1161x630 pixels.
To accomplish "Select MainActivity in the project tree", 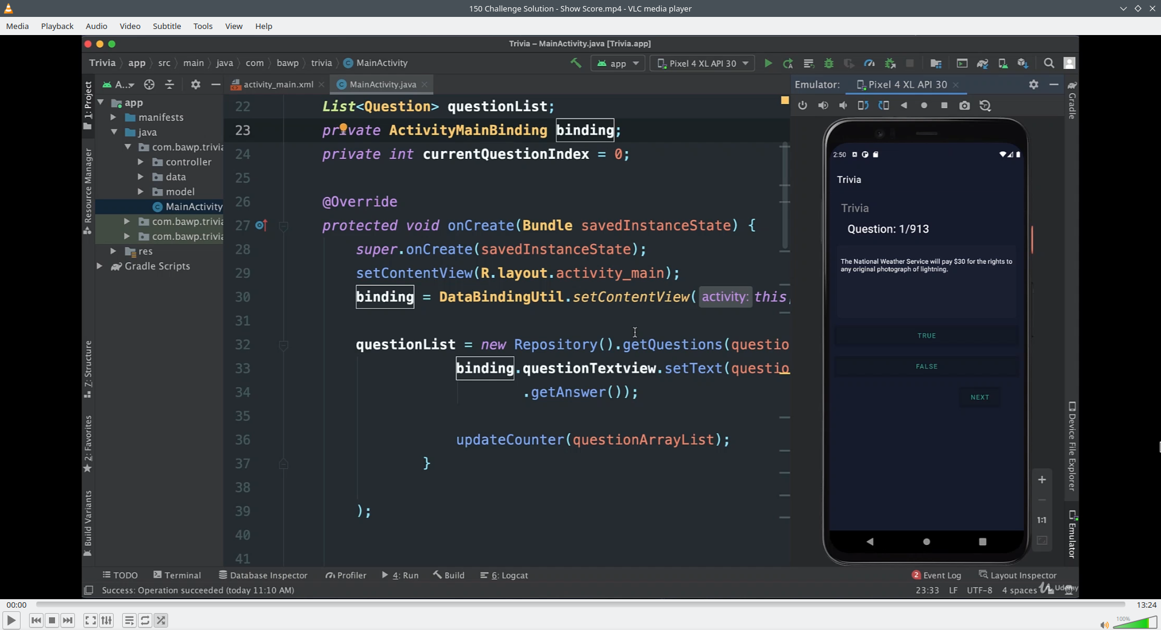I will click(x=188, y=207).
